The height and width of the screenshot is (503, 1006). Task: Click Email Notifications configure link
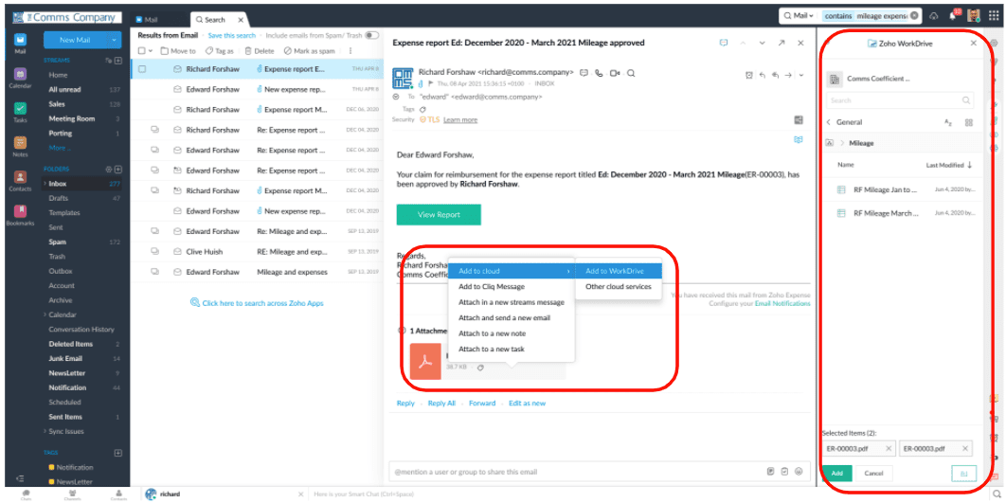782,303
